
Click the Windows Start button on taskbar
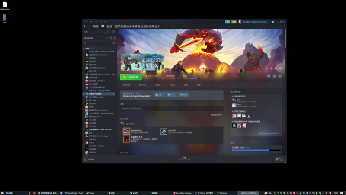pos(2,193)
